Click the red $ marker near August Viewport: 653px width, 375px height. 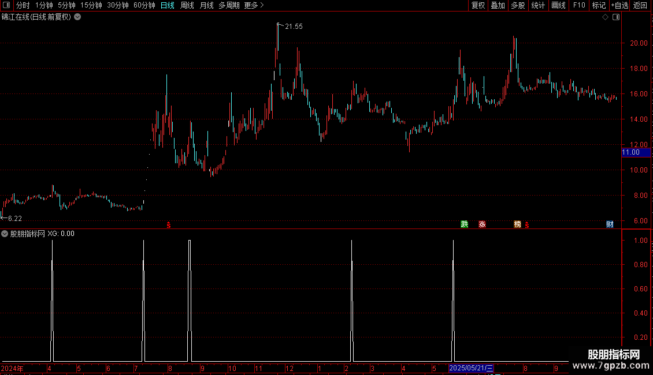[169, 225]
